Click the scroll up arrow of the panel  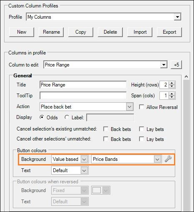(186, 76)
